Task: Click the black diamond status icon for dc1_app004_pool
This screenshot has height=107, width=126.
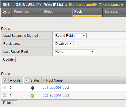Action: (32, 88)
